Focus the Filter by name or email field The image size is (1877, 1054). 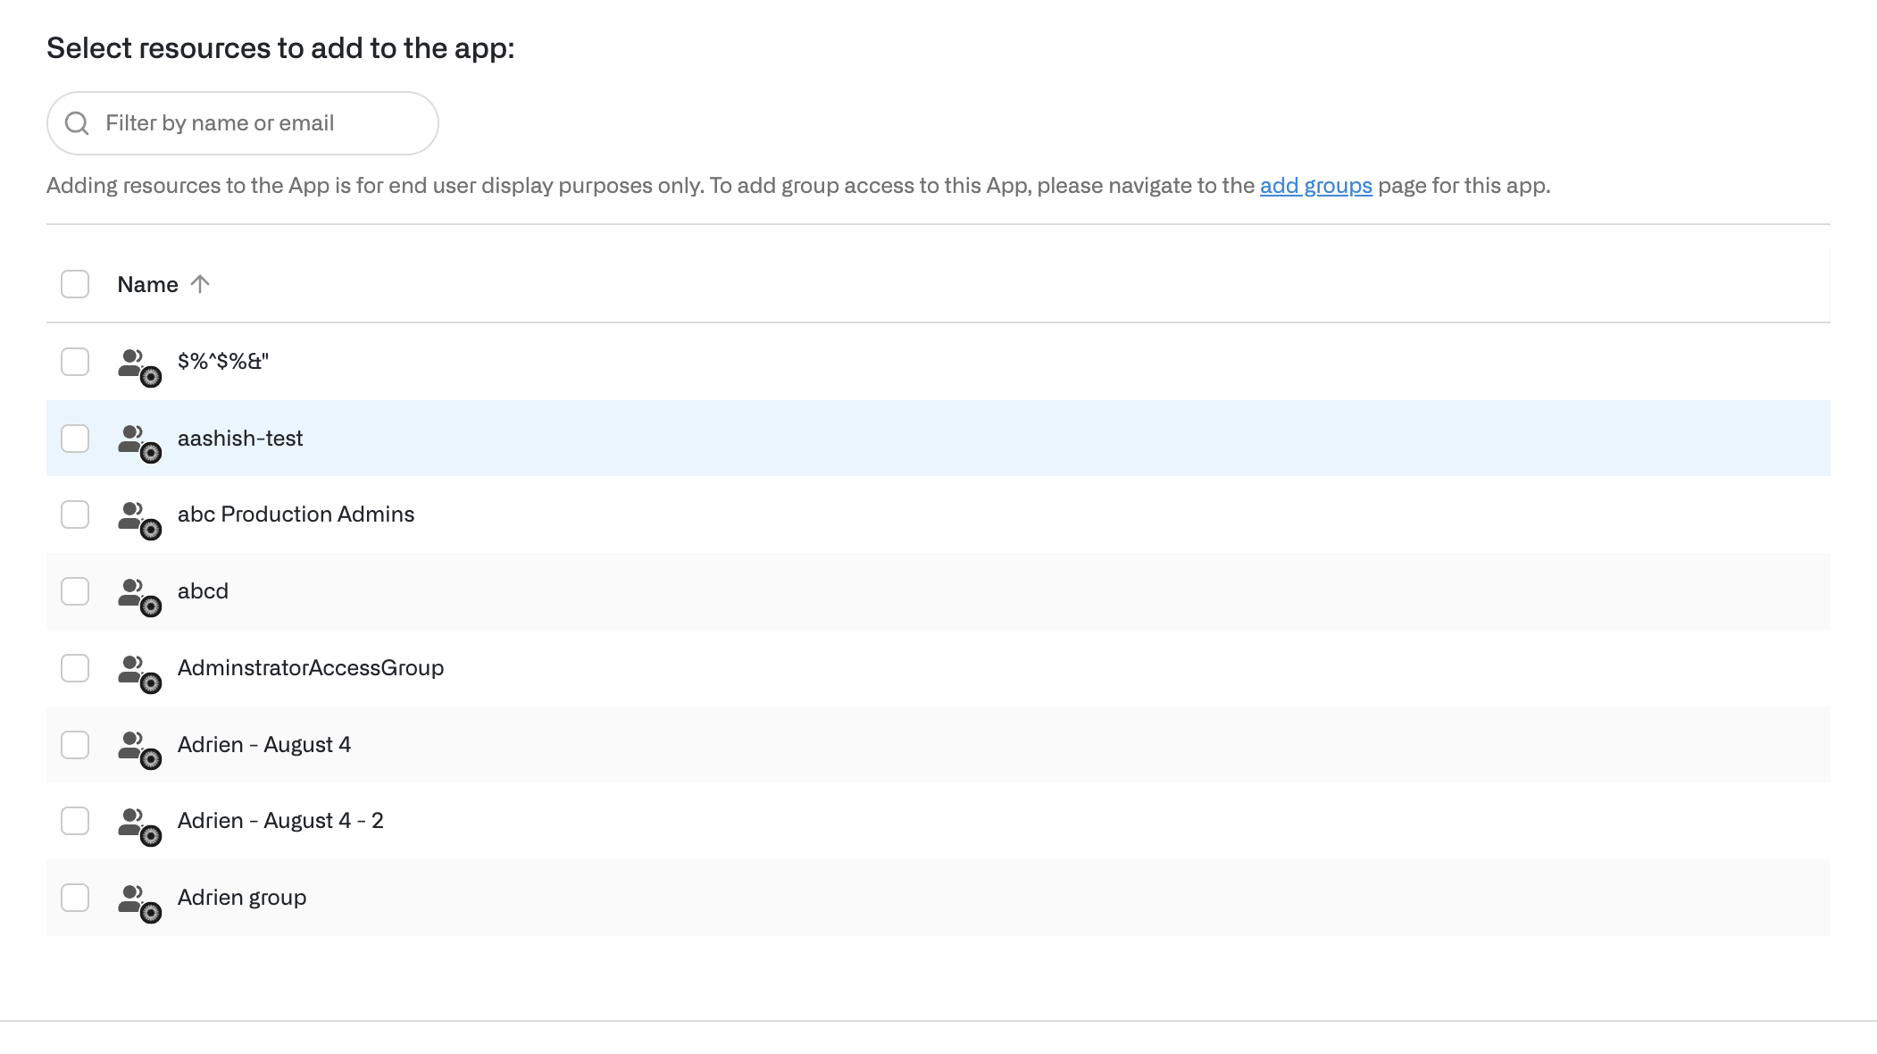[259, 123]
